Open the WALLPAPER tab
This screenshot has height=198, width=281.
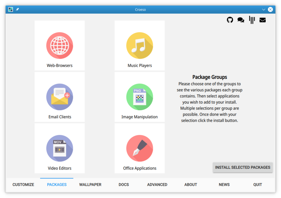90,184
